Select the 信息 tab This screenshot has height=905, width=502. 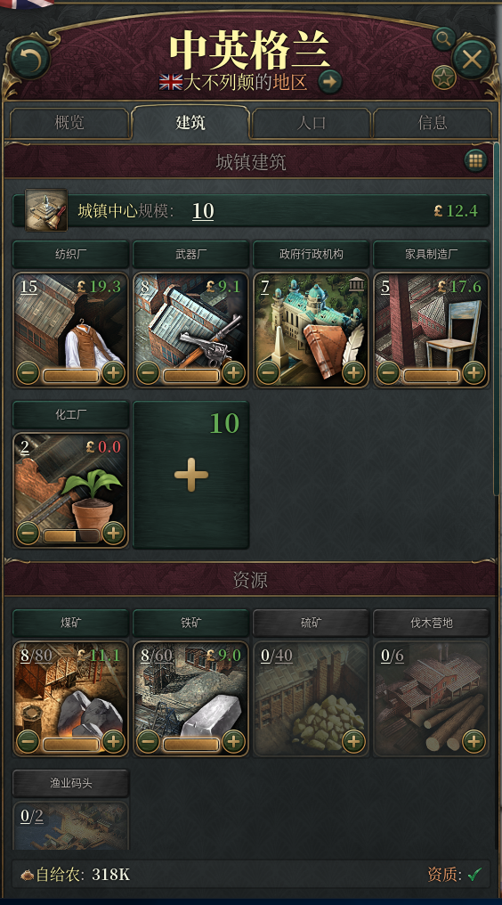pos(433,122)
